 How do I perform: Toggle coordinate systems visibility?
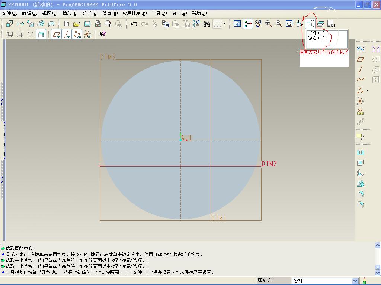point(87,34)
